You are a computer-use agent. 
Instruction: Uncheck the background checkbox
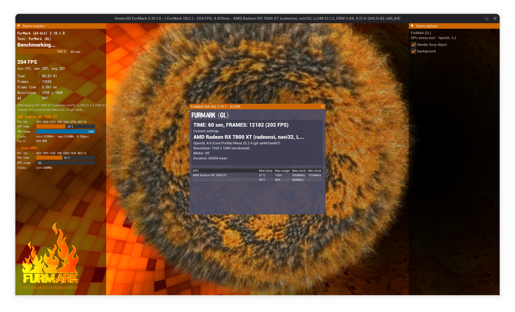pos(414,51)
